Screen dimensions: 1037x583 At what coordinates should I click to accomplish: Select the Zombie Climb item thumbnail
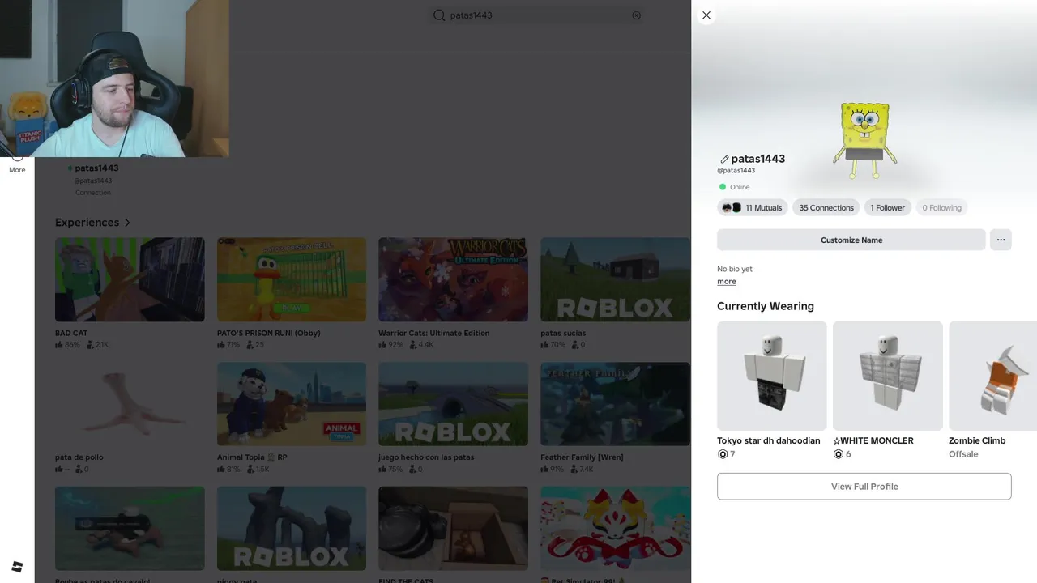click(x=992, y=376)
